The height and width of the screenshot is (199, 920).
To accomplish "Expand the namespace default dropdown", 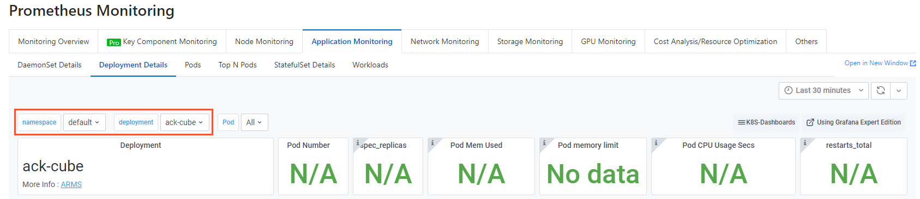I will (84, 122).
